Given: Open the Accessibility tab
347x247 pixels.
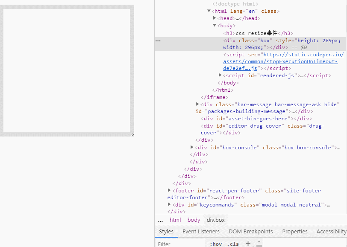Looking at the screenshot, I should (x=331, y=231).
